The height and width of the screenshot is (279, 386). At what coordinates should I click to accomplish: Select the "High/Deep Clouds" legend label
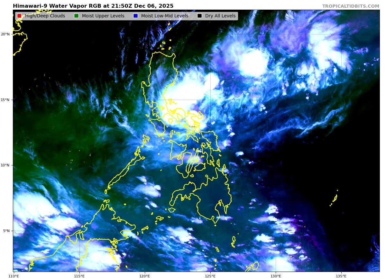(45, 16)
